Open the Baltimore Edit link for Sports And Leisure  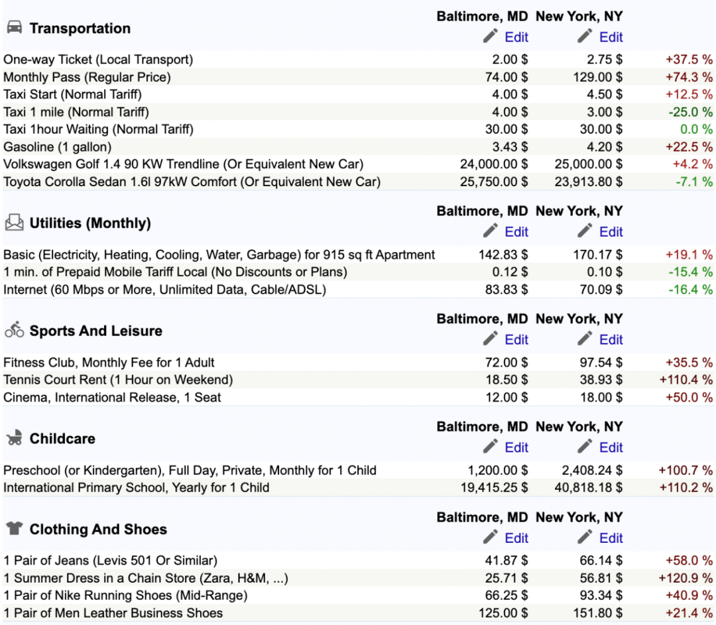[x=516, y=339]
